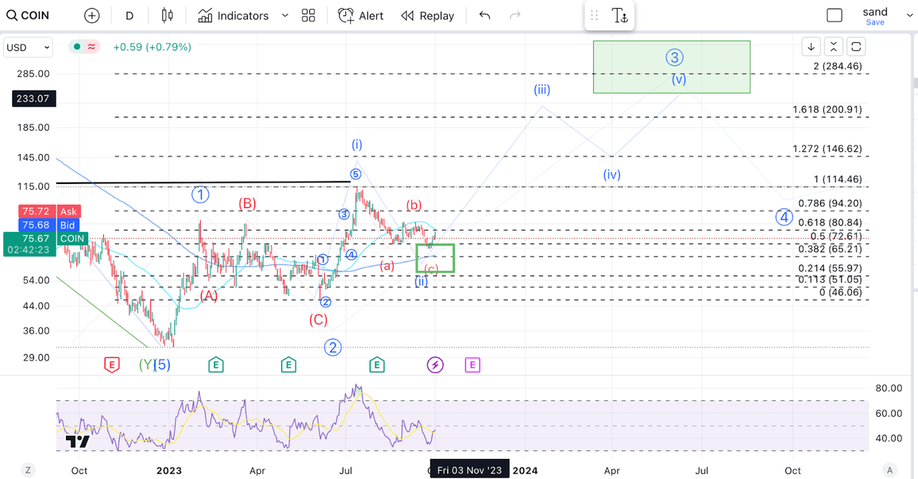Open indicator templates grid icon
The image size is (918, 479).
308,16
